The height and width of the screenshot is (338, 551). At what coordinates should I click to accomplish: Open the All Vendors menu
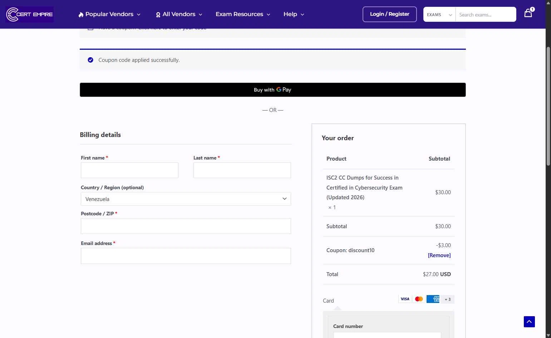click(179, 14)
